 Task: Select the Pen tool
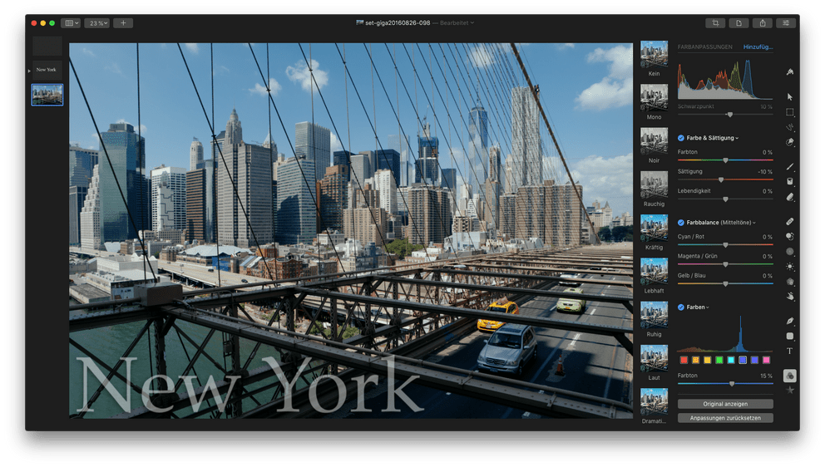790,321
